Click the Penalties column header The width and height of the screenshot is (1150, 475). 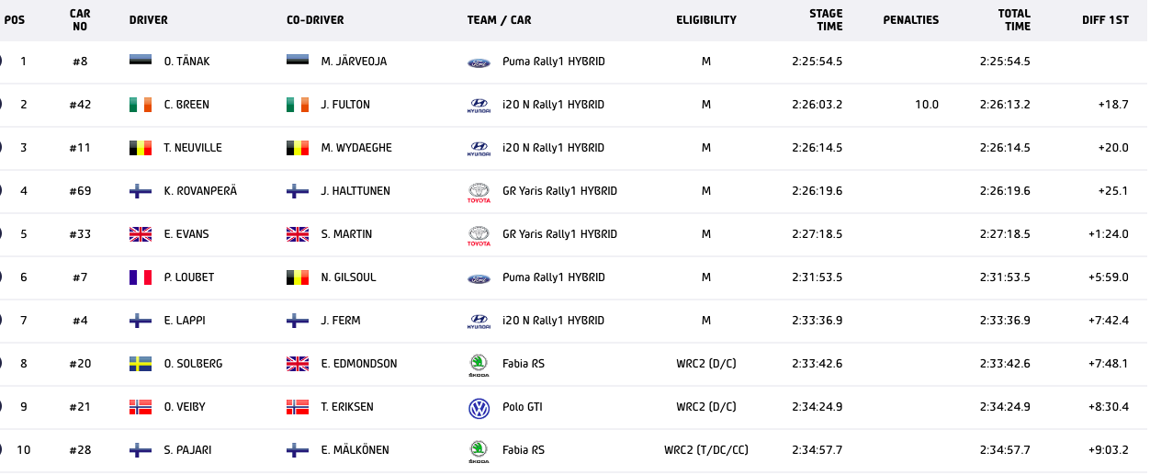910,20
